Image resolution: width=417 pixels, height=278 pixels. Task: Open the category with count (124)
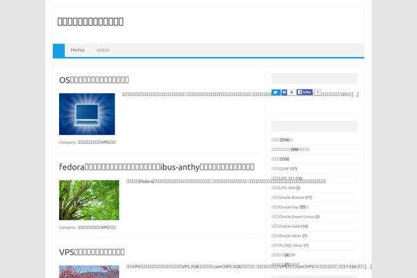tap(280, 159)
